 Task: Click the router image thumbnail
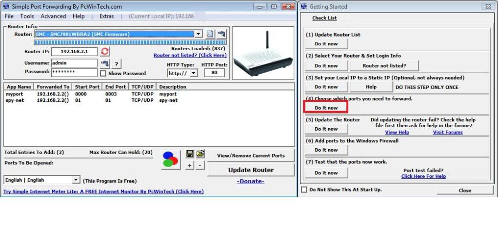263,53
